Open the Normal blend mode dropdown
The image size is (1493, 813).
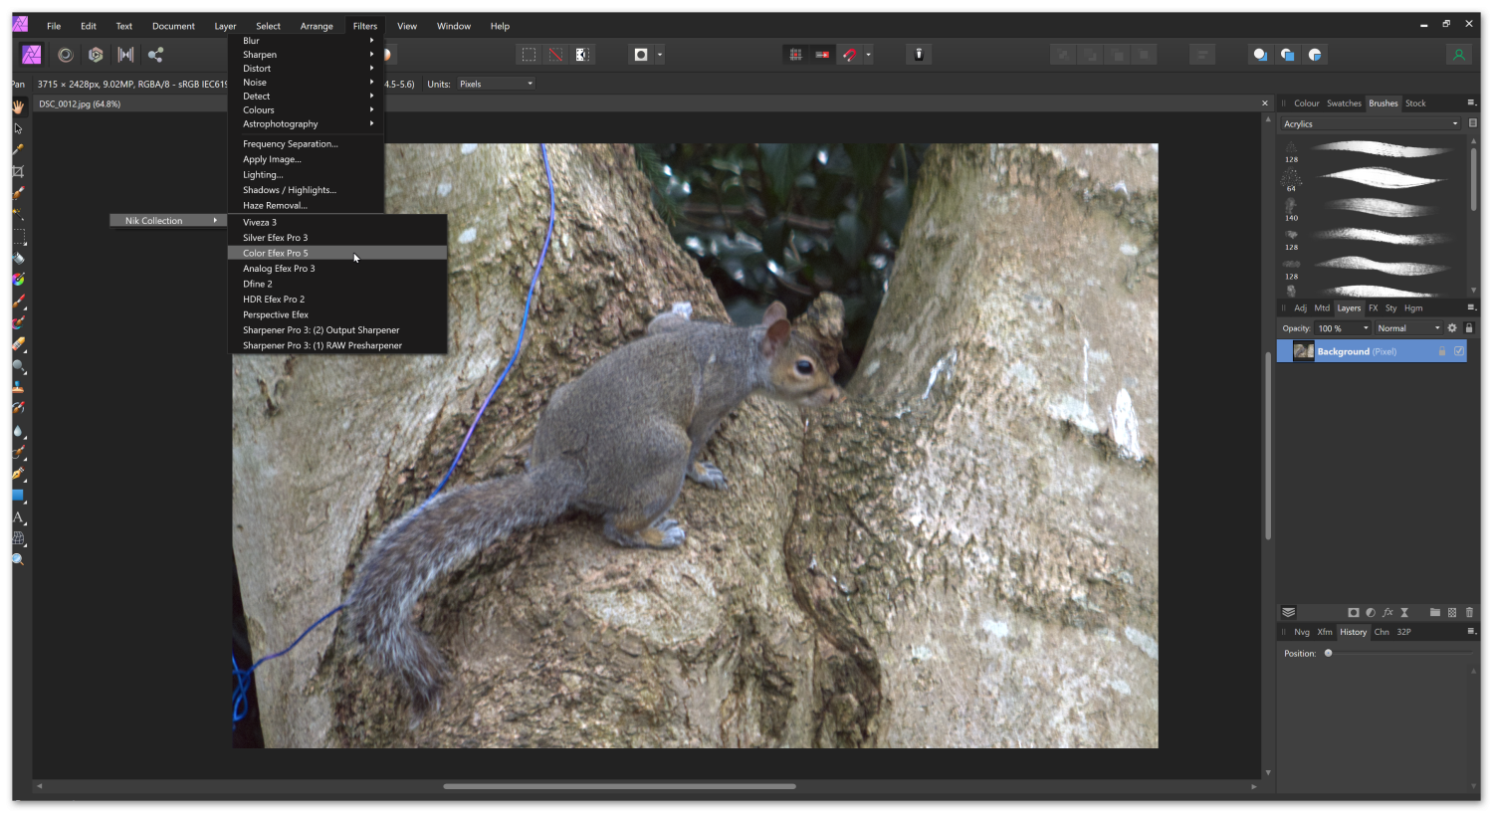coord(1408,328)
